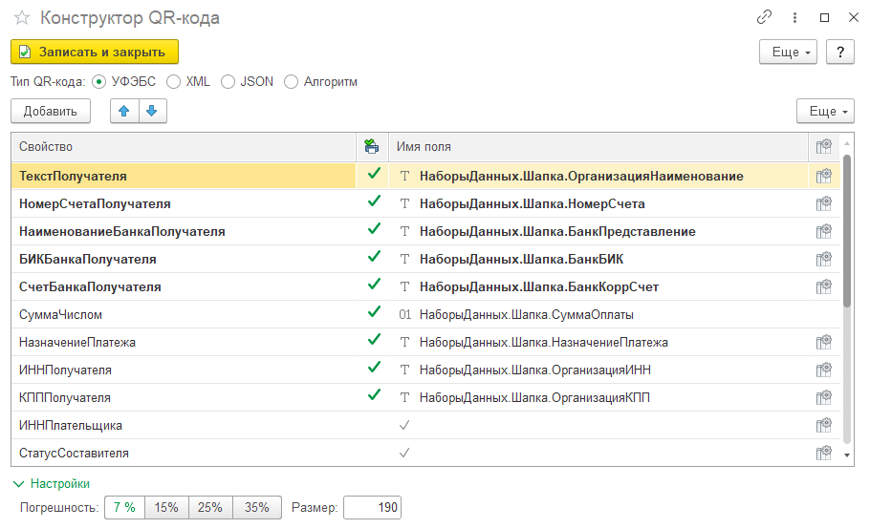Toggle green checkmark for СуммаЧислом row
This screenshot has width=870, height=529.
coord(375,312)
